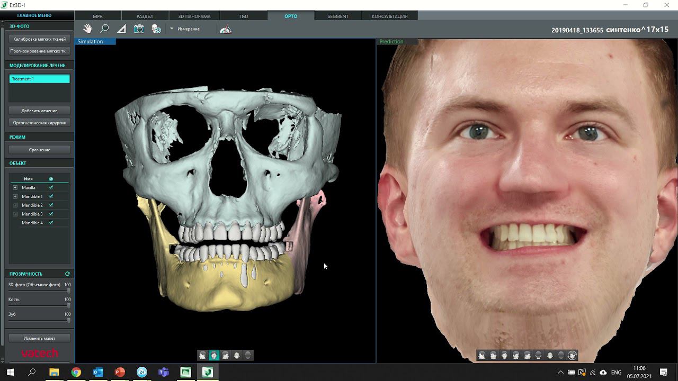Uncheck Mandible 1 visibility checkbox
Viewport: 678px width, 381px height.
[51, 196]
